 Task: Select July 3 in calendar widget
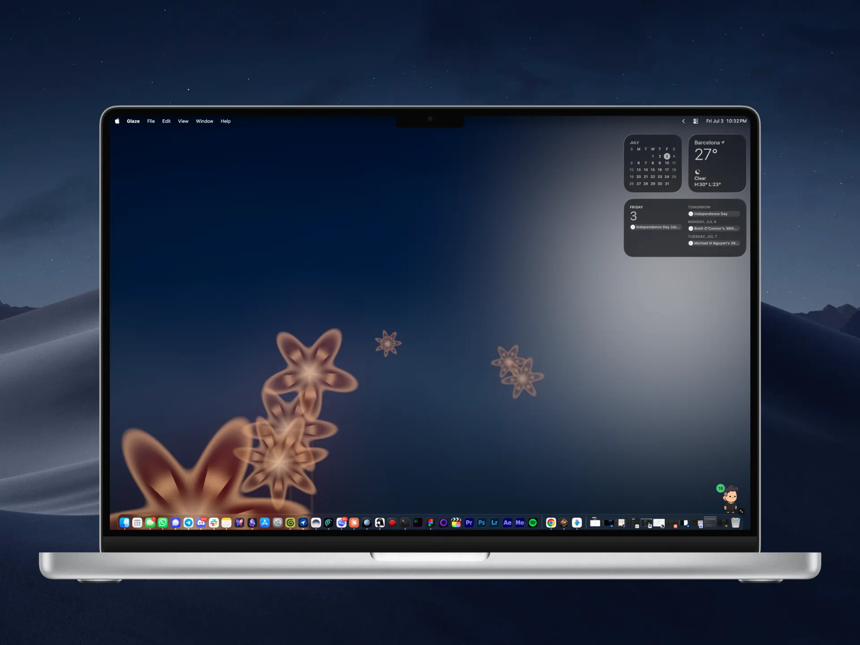(x=667, y=156)
